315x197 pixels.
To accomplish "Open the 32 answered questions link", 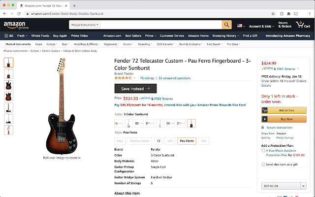I will [x=174, y=78].
